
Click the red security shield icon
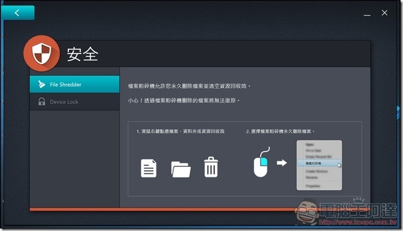pyautogui.click(x=42, y=53)
